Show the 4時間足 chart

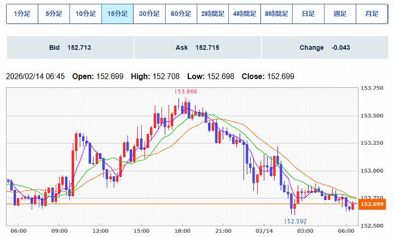coord(244,13)
